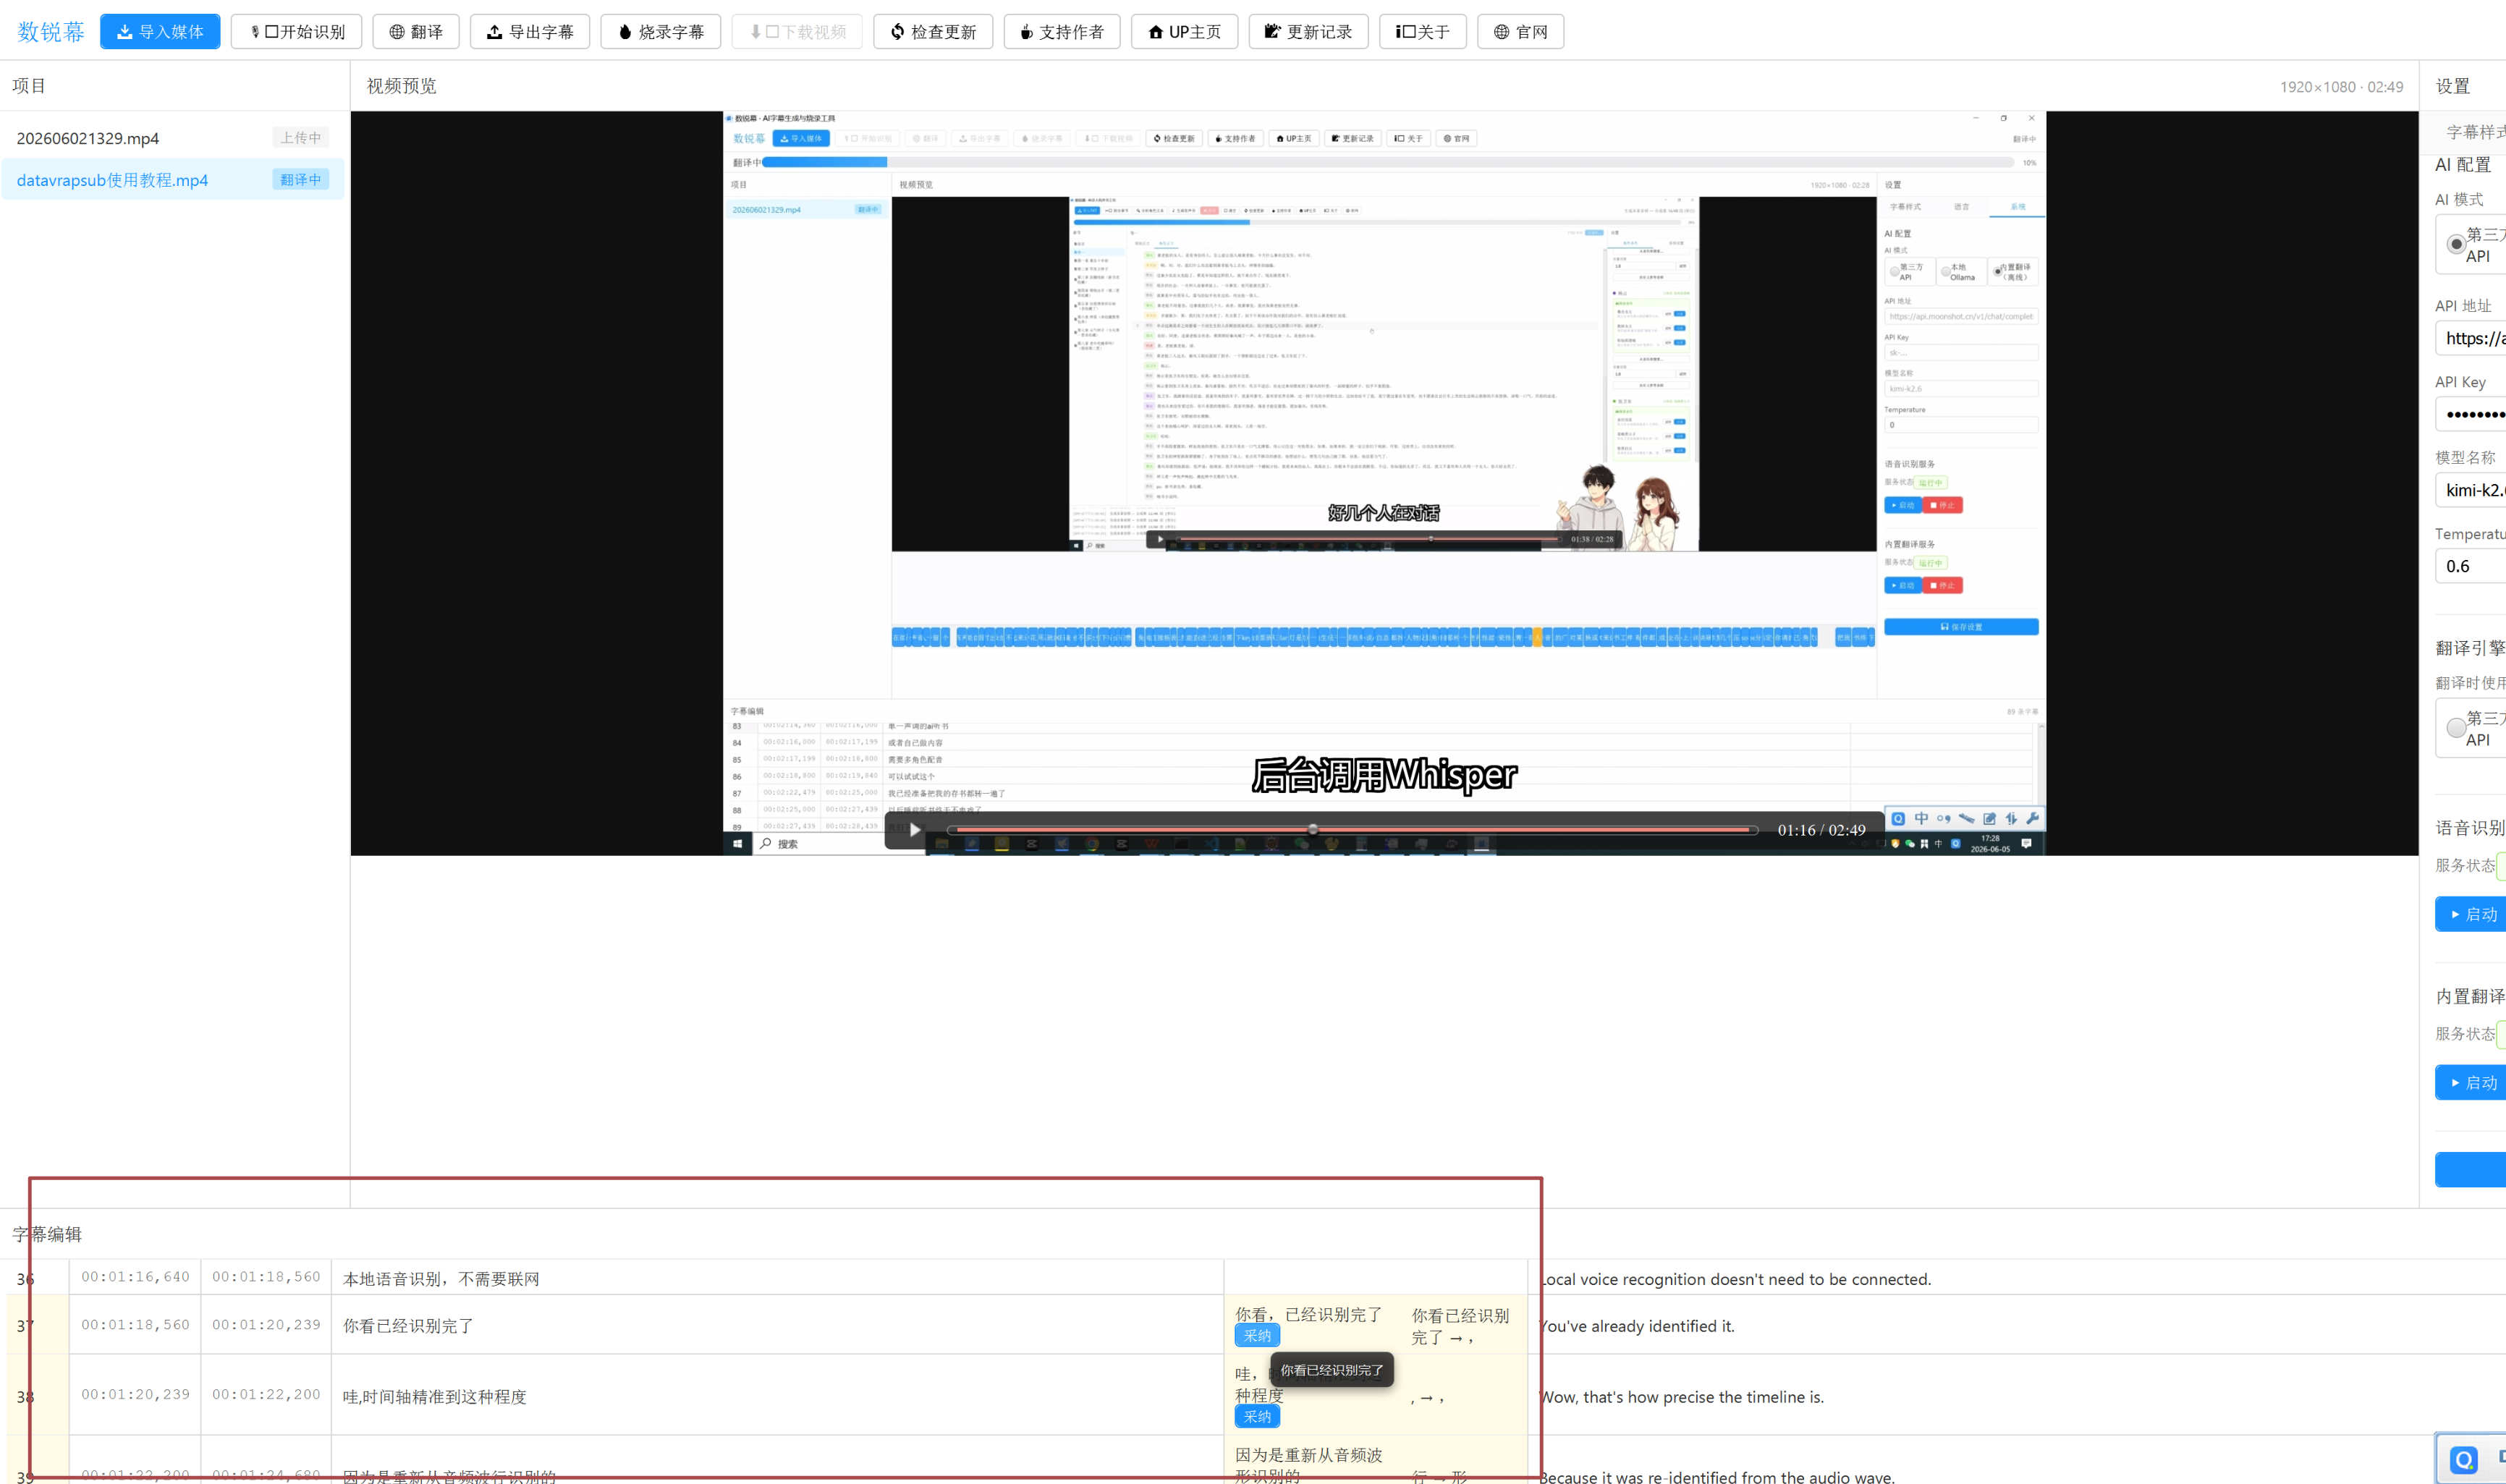Click 采纳 in subtitle row 37
The height and width of the screenshot is (1484, 2506).
tap(1257, 1336)
